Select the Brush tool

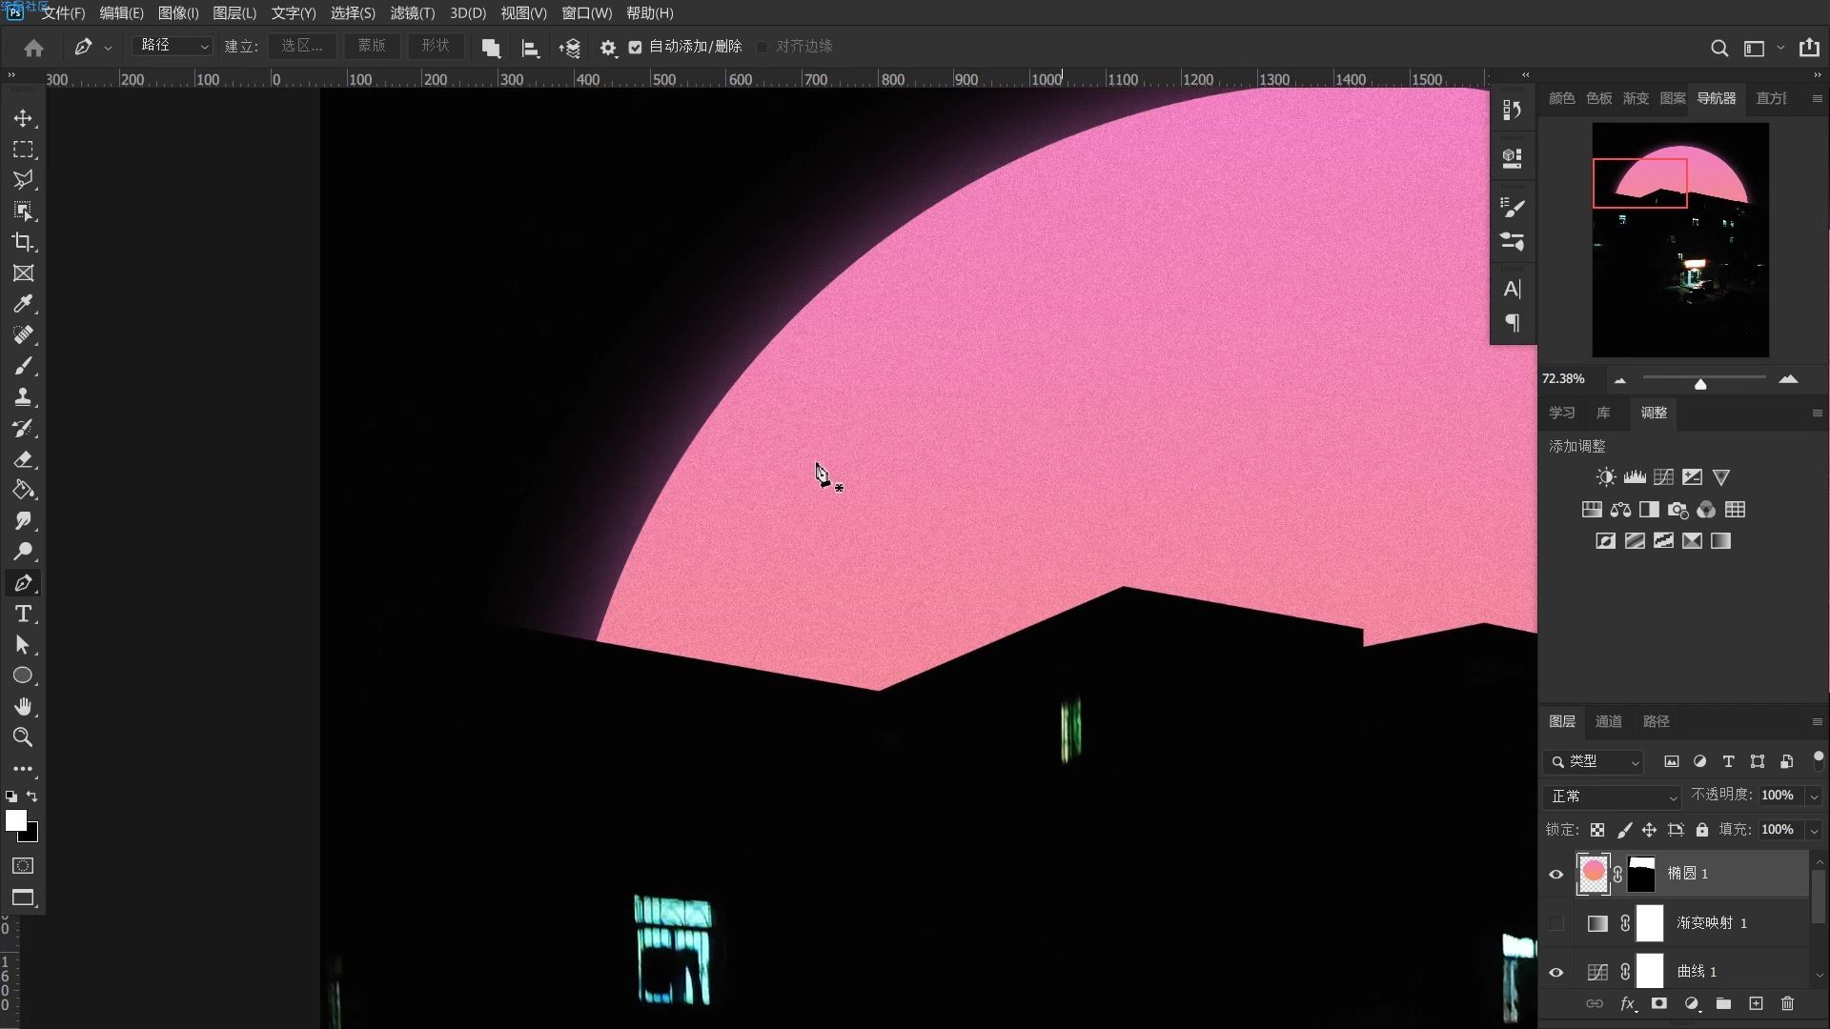pyautogui.click(x=23, y=366)
